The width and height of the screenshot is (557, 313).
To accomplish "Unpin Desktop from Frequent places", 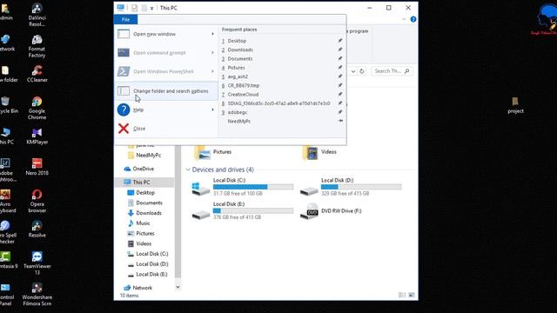I will click(340, 41).
